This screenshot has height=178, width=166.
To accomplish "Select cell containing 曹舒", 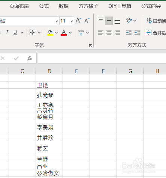I will point(49,158).
